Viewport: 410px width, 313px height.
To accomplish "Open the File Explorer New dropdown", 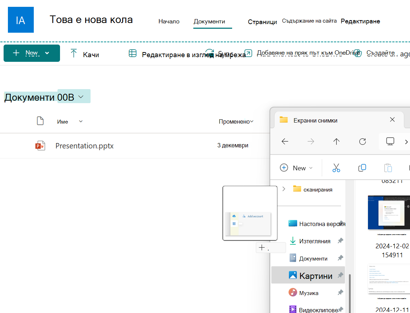I will point(296,168).
